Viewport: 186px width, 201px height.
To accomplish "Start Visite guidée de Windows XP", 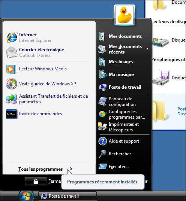I will point(48,84).
